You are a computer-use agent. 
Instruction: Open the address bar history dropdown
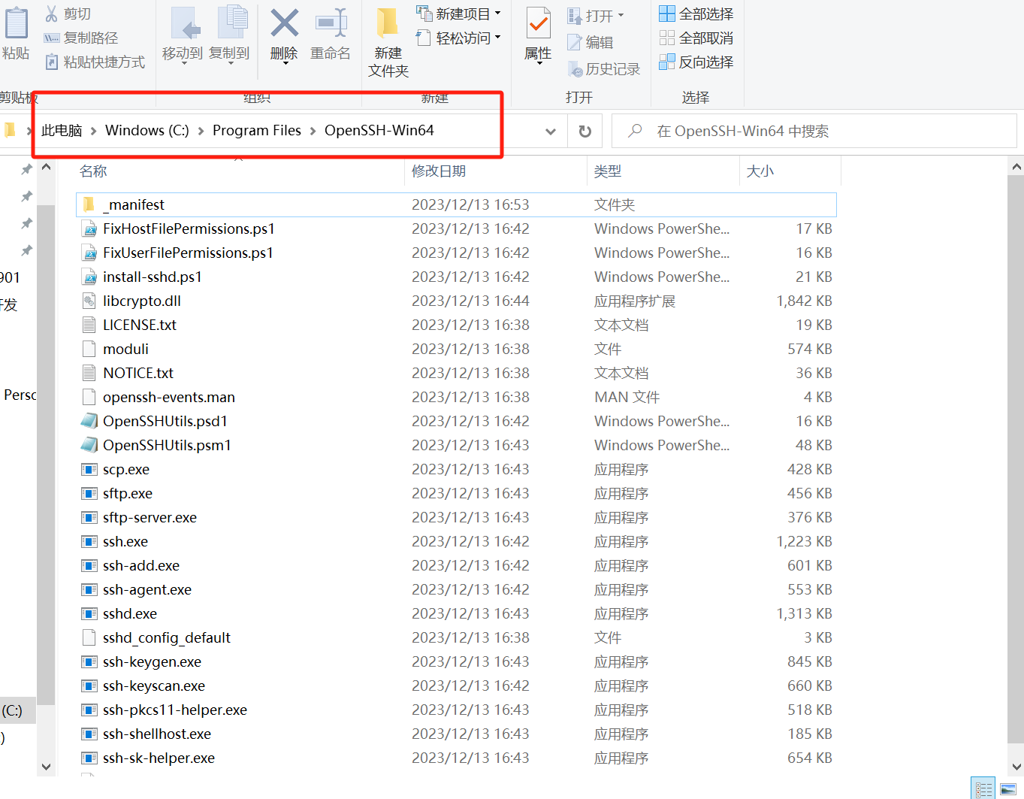coord(551,132)
